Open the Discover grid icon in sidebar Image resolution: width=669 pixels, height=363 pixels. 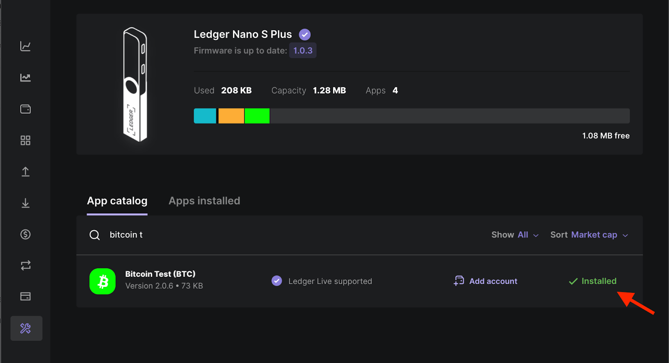pos(26,141)
